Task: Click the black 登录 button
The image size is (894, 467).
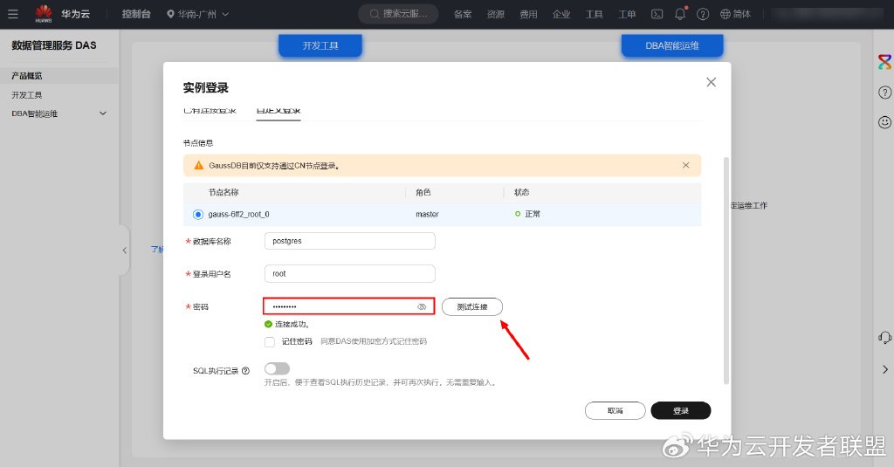Action: tap(681, 410)
